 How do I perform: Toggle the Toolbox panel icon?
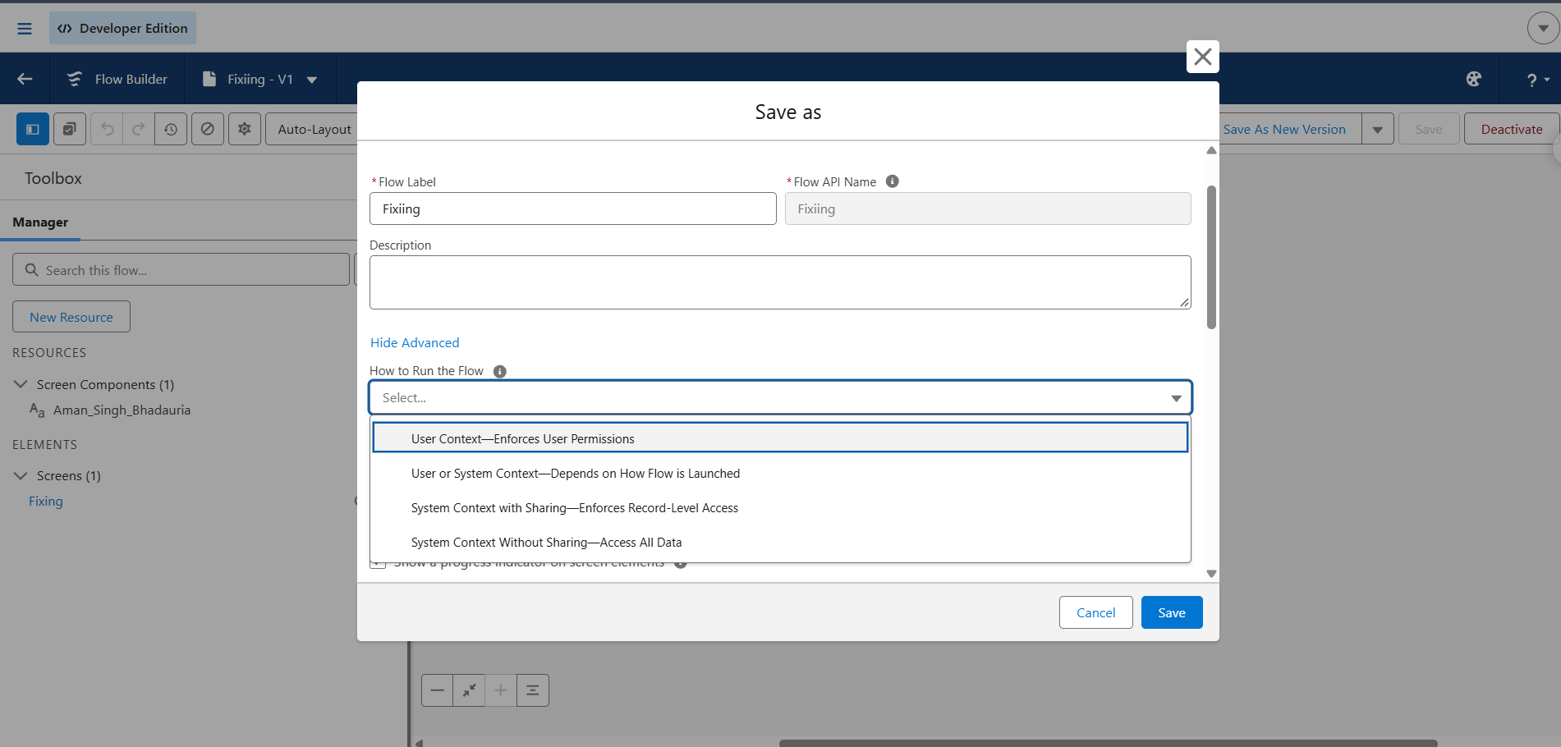coord(33,129)
